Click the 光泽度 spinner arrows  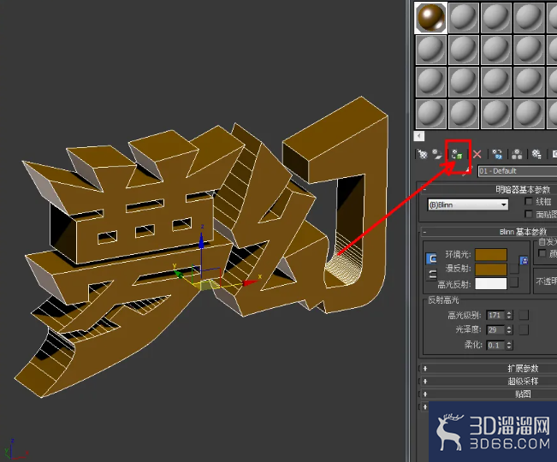tap(509, 330)
